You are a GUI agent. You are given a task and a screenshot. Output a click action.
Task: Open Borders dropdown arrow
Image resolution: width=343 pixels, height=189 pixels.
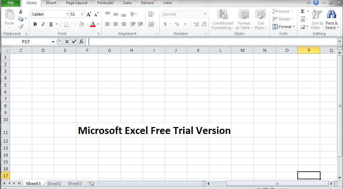72,24
